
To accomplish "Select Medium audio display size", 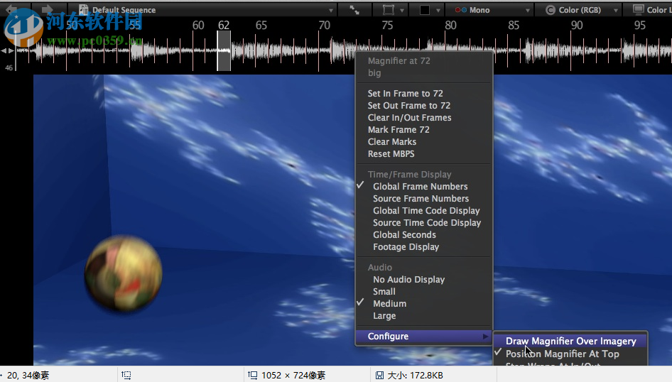I will 389,304.
